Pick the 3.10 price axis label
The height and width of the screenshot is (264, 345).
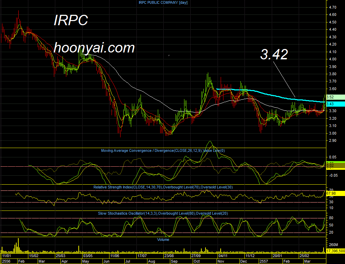click(x=333, y=126)
